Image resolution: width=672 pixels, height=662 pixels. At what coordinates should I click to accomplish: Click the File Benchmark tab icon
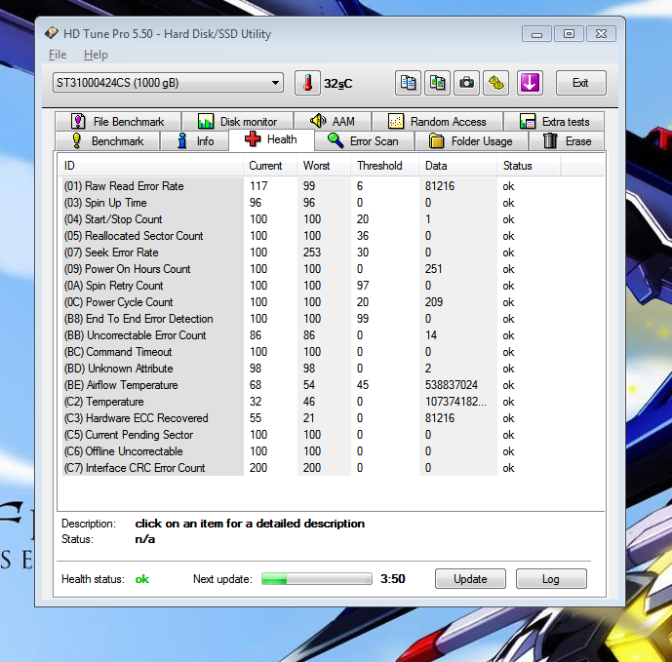click(78, 121)
